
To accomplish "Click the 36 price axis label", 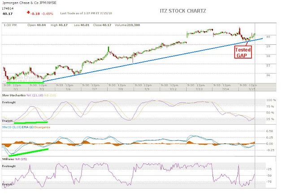I will 268,75.
